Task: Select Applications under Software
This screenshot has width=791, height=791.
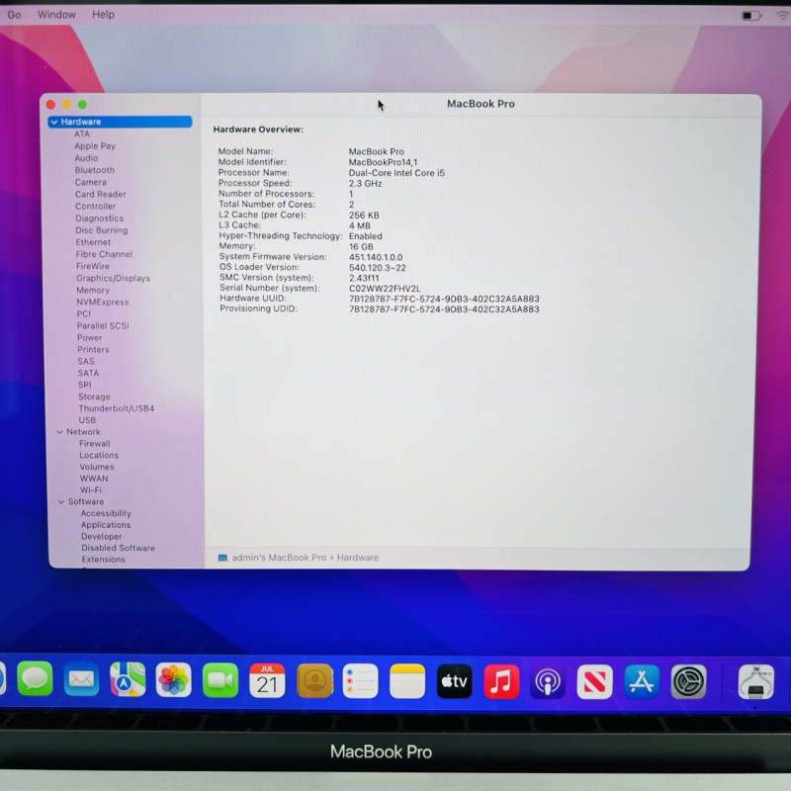Action: tap(106, 525)
